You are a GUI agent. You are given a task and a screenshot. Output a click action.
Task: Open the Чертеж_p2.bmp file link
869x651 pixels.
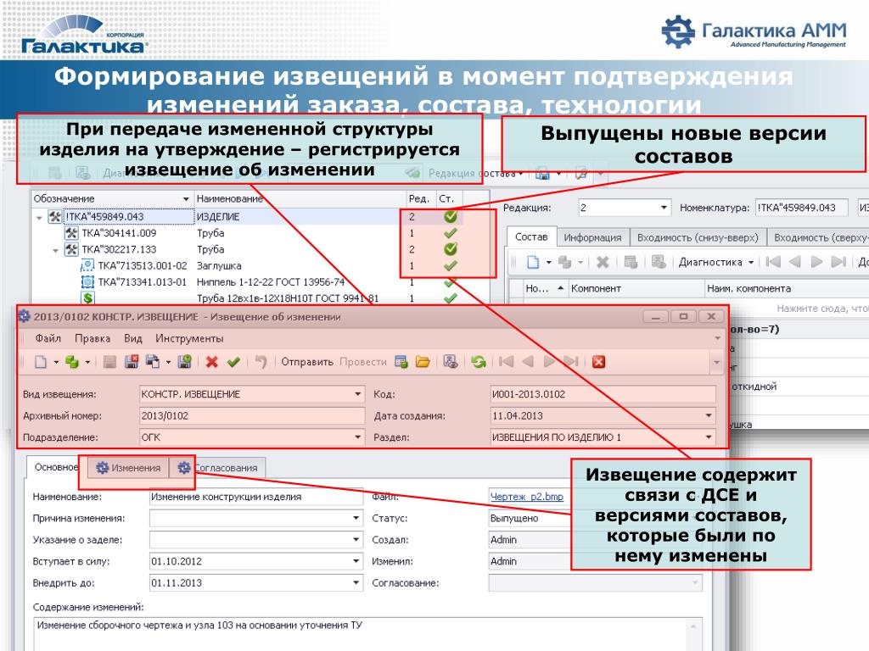pos(526,497)
